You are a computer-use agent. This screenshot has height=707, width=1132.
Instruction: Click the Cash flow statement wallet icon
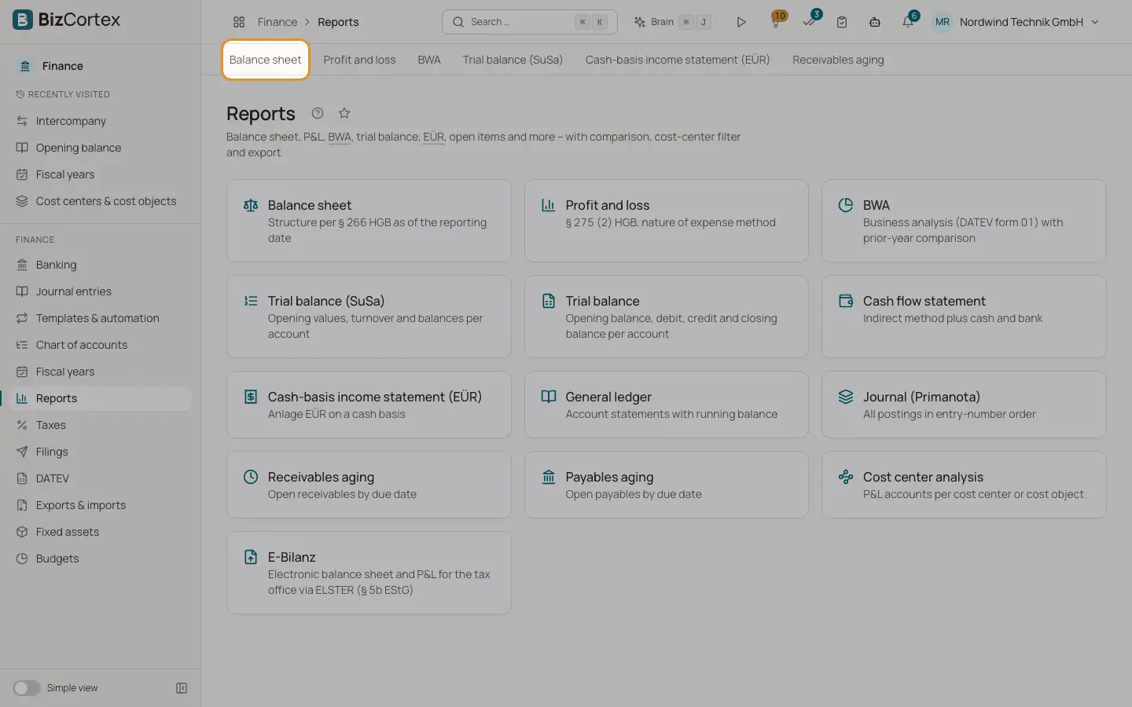[846, 301]
